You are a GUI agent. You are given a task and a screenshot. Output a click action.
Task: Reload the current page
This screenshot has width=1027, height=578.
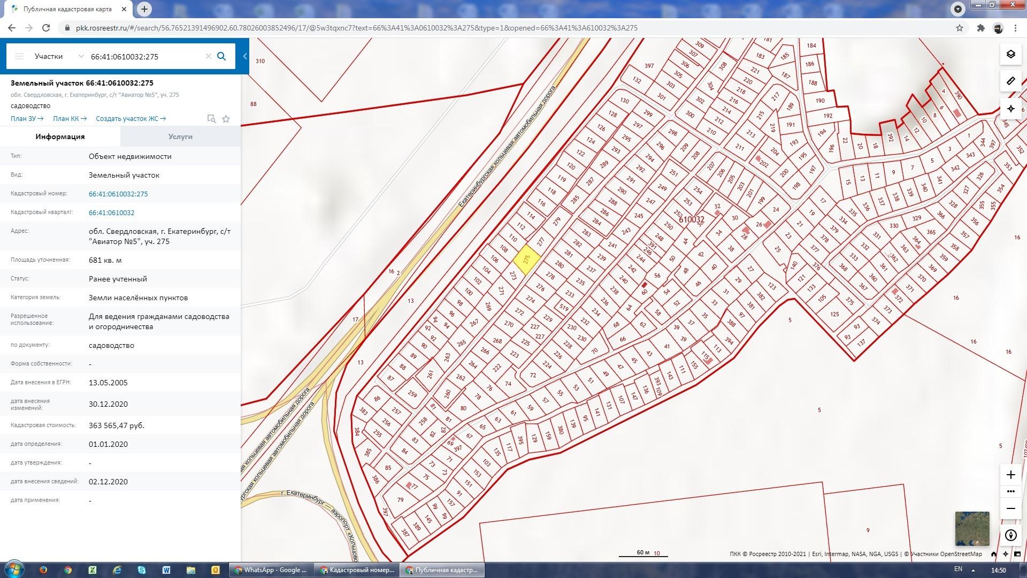pos(46,28)
